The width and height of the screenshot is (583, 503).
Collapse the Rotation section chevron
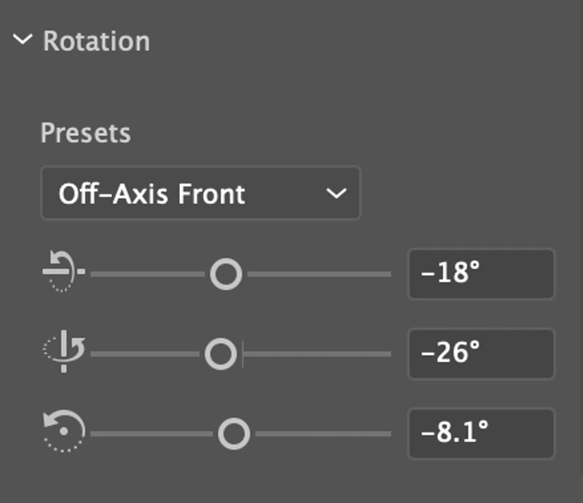pyautogui.click(x=24, y=40)
